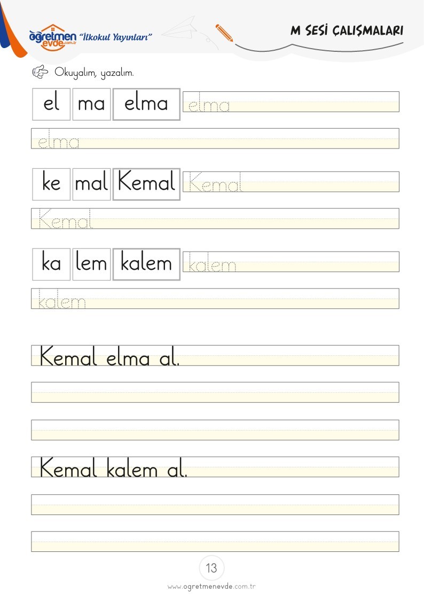Image resolution: width=424 pixels, height=600 pixels.
Task: Click the "Okuyalım, yazalım." instruction text
Action: tap(94, 72)
